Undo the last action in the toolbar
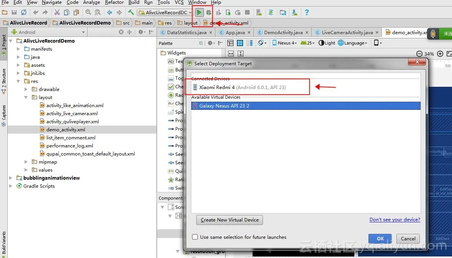Image resolution: width=452 pixels, height=258 pixels. coord(35,12)
